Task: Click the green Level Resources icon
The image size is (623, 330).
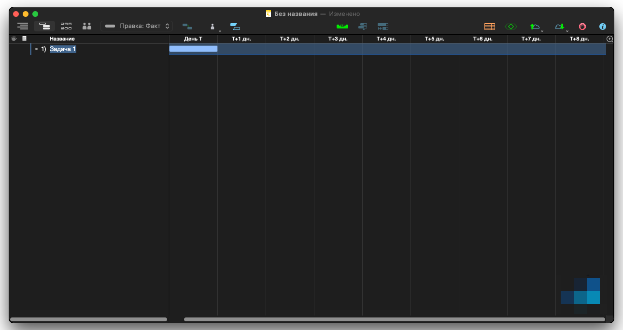Action: click(342, 26)
